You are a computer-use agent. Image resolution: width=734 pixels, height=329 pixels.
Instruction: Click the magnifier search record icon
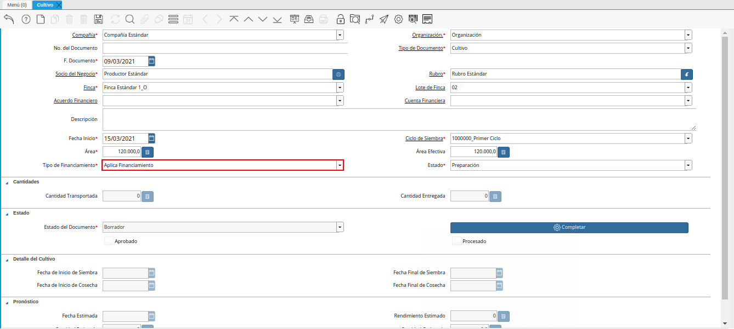tap(130, 19)
